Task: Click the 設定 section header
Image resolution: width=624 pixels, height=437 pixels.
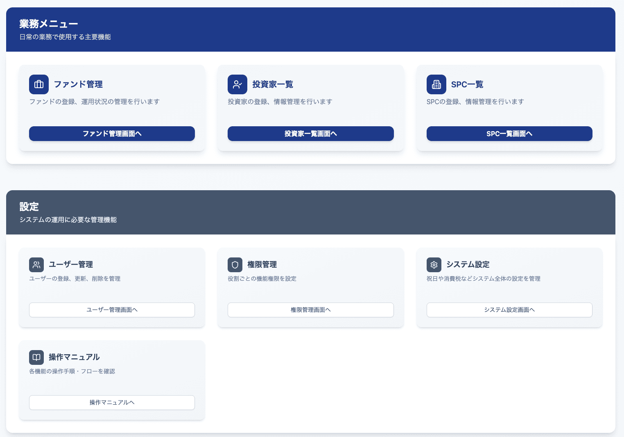Action: click(x=29, y=207)
